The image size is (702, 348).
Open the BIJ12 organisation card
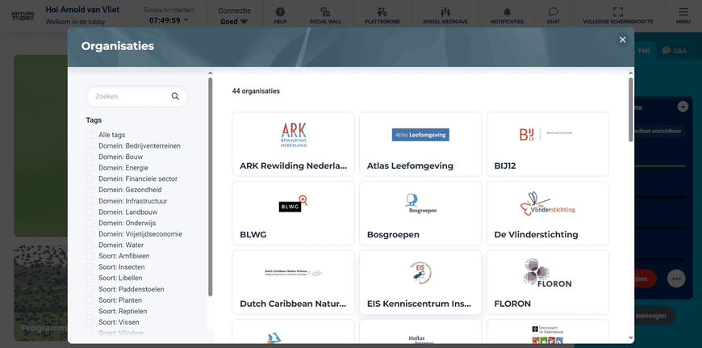point(548,145)
